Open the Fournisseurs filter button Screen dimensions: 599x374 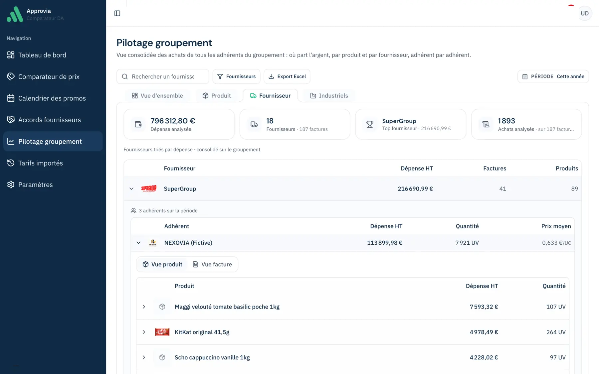[237, 76]
